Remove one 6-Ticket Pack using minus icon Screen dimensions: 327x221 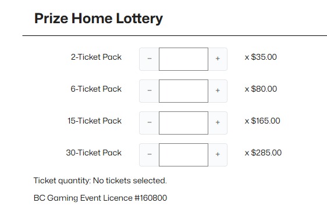150,91
